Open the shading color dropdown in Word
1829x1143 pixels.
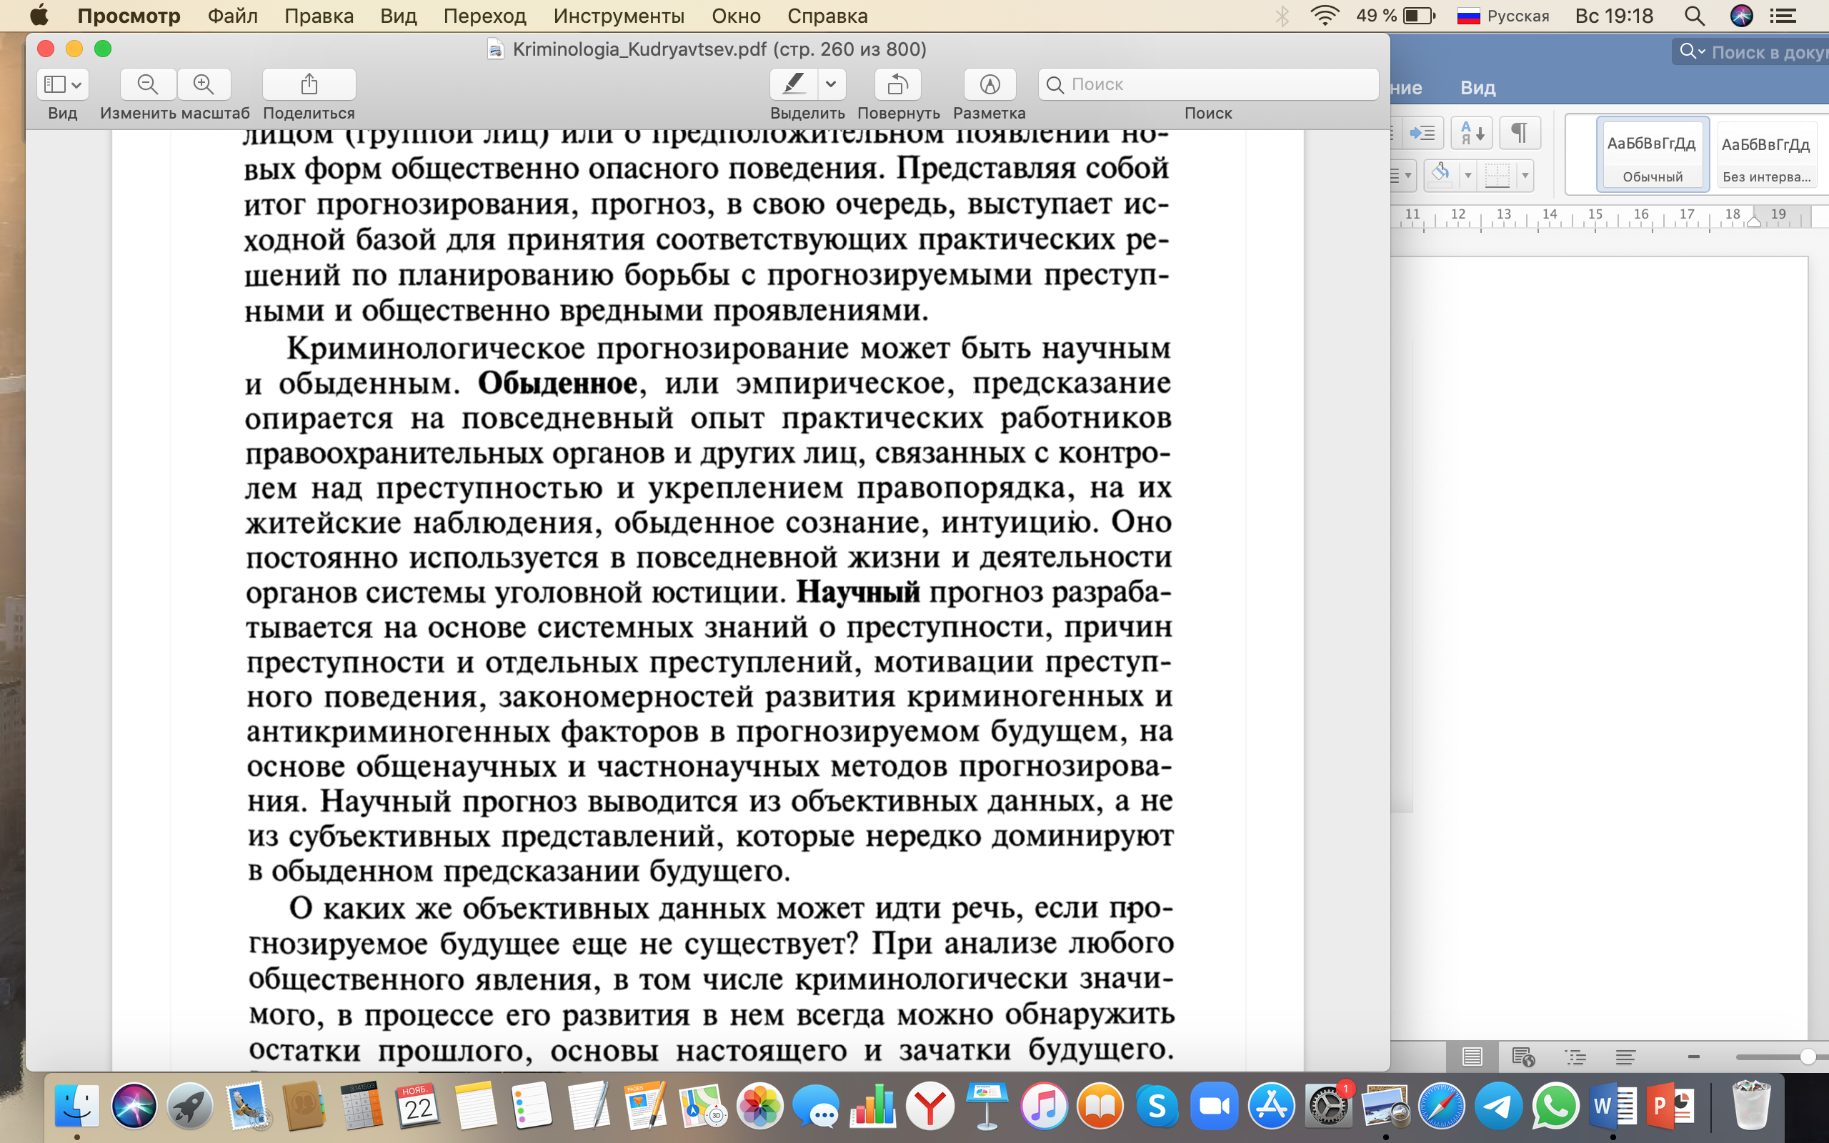[1467, 176]
